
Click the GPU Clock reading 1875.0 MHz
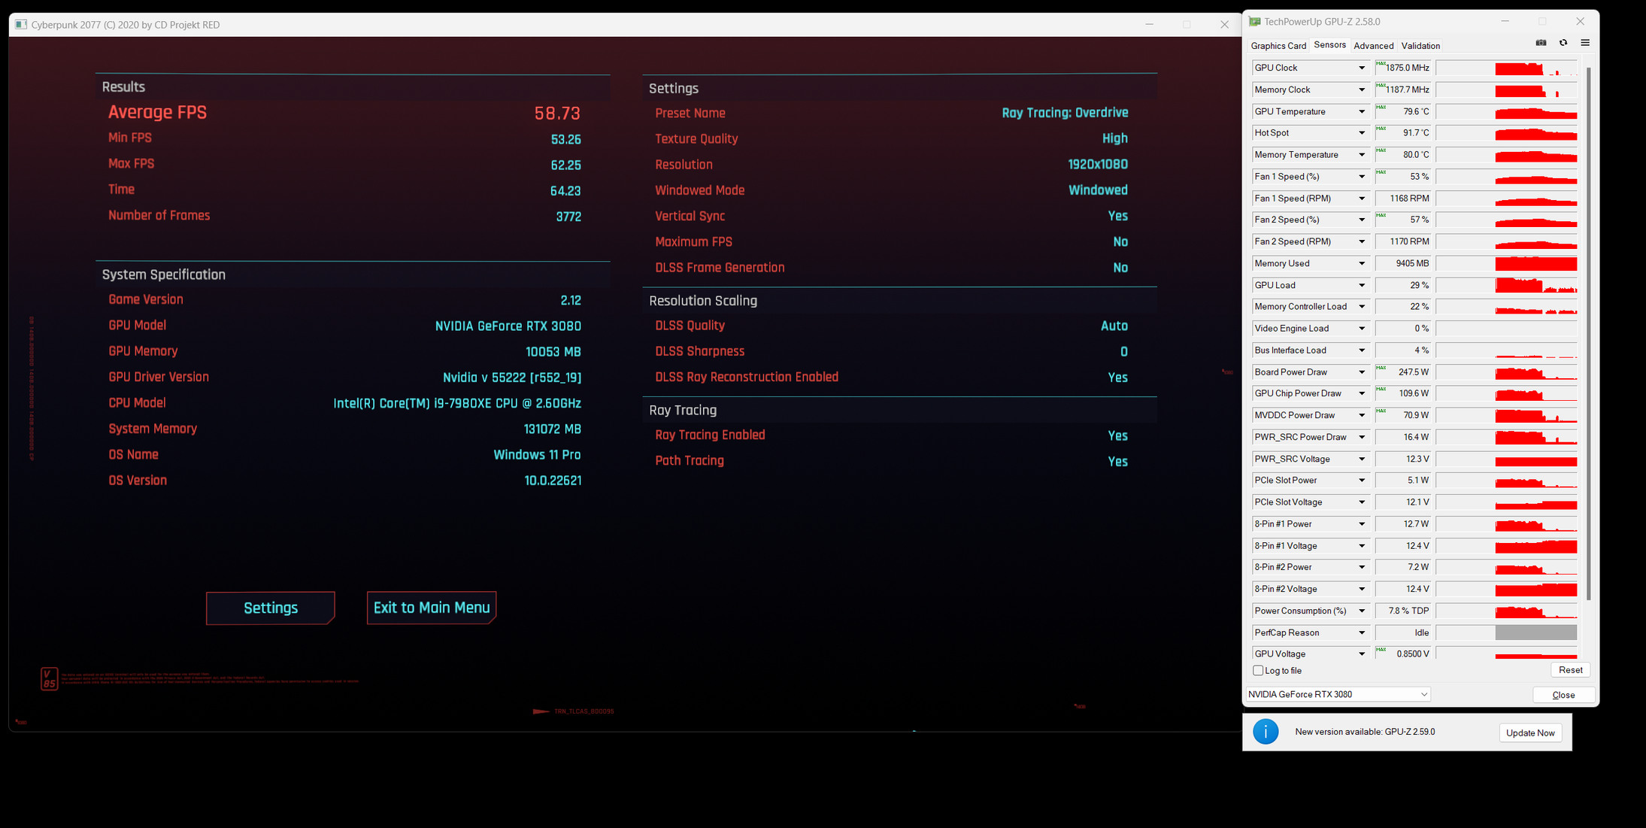[1404, 68]
